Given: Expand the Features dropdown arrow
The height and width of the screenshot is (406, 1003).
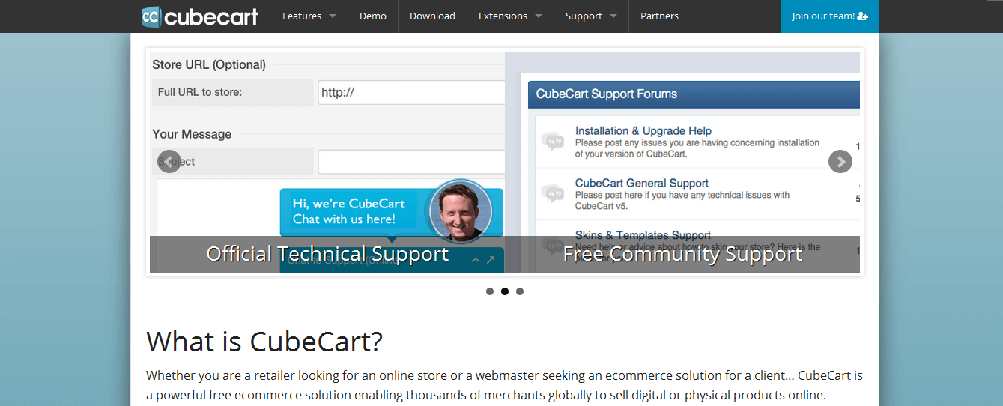Looking at the screenshot, I should point(333,16).
